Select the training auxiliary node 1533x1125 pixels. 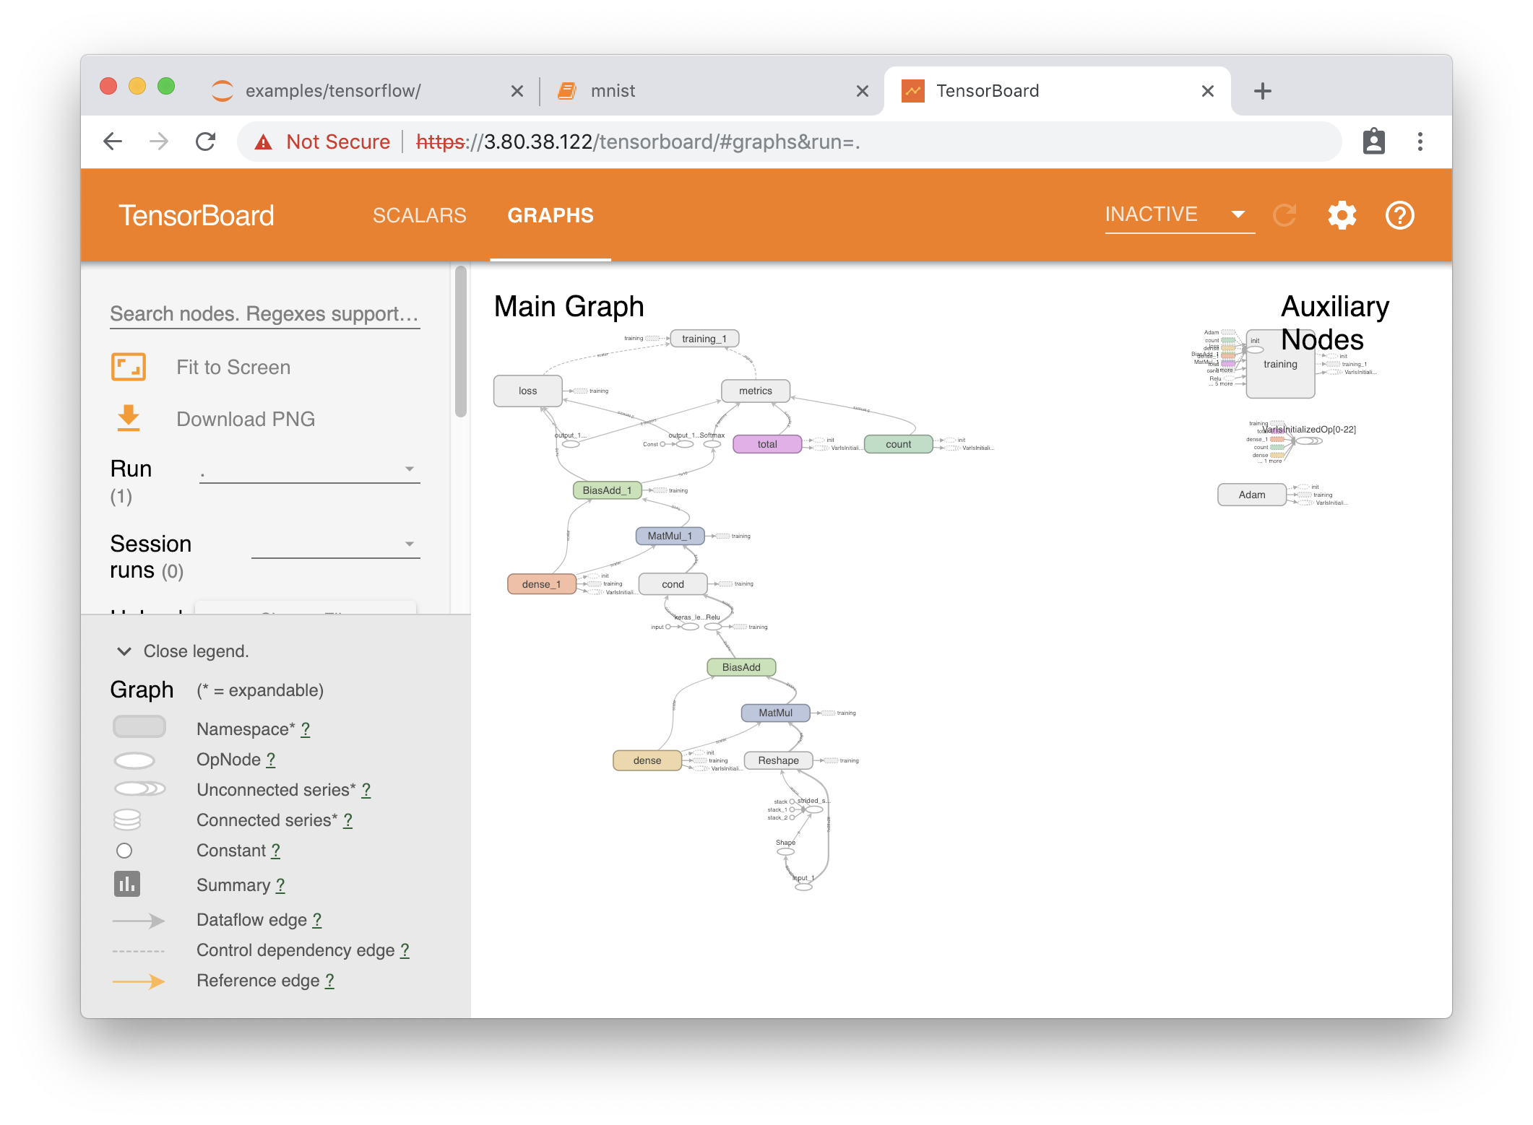tap(1280, 364)
